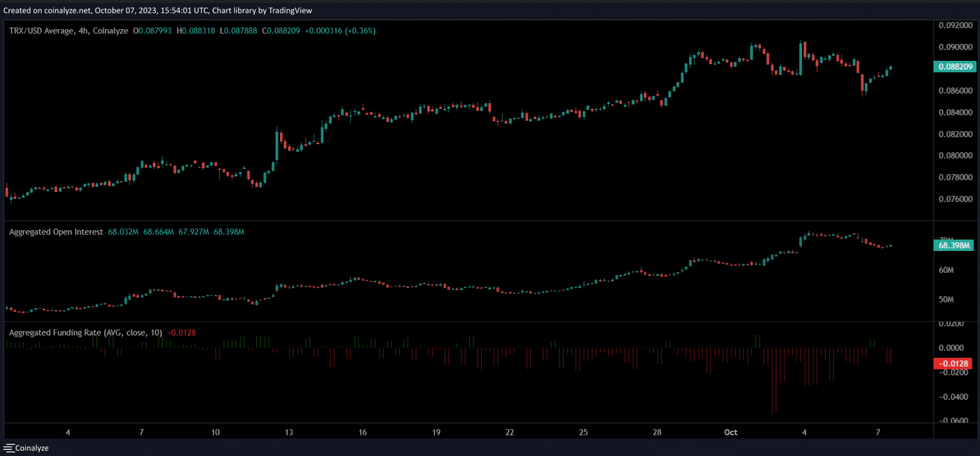Click the 0.076000 price axis label
Screen dimensions: 980x456
point(955,199)
